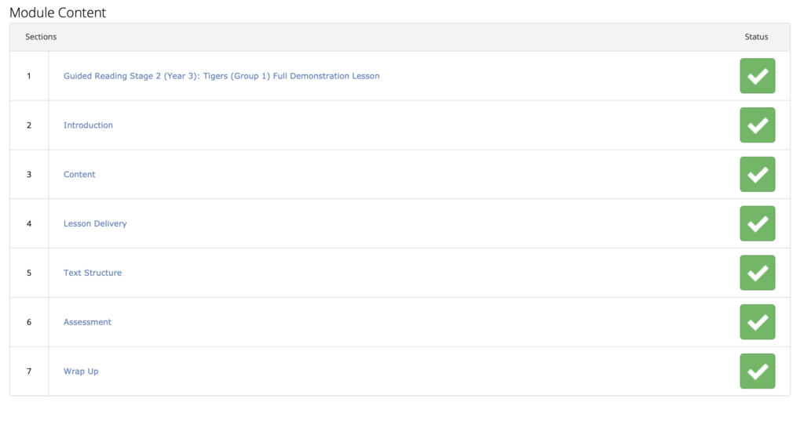Screen dimensions: 804x431
Task: Click the Module Content heading
Action: 57,13
